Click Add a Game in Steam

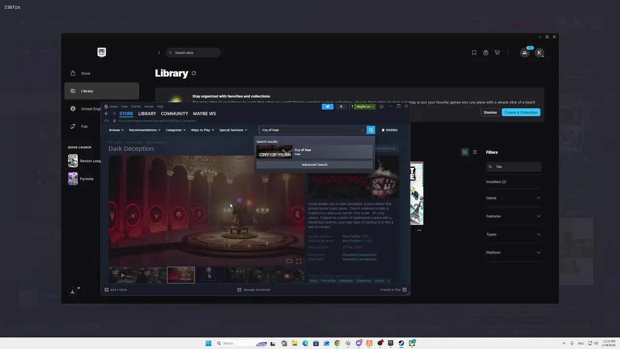pyautogui.click(x=116, y=290)
